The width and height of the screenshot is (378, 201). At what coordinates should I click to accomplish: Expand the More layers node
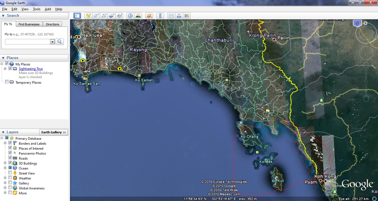tap(5, 193)
